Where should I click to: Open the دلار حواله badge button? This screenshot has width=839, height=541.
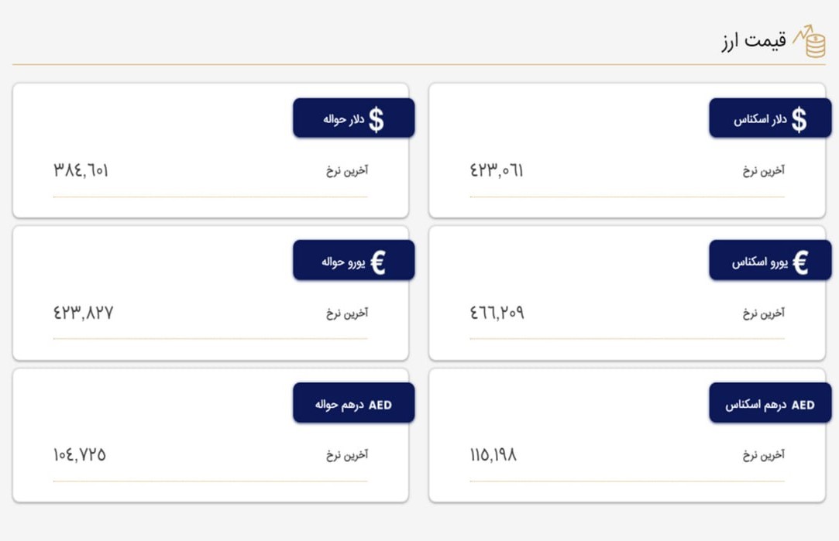(x=354, y=118)
